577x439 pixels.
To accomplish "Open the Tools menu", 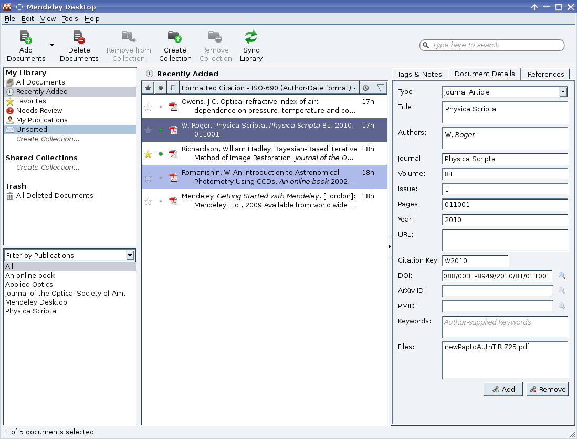I will click(69, 19).
